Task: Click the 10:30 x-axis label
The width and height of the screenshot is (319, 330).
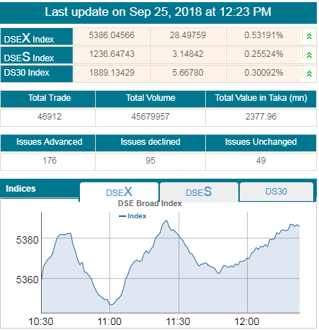Action: pyautogui.click(x=40, y=321)
